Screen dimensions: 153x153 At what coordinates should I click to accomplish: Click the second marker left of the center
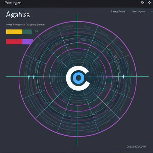pyautogui.click(x=34, y=77)
